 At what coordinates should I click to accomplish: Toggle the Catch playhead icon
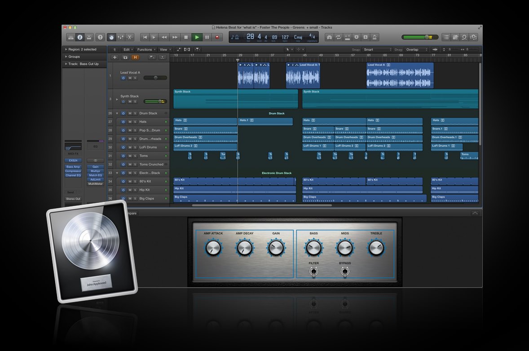[x=197, y=49]
